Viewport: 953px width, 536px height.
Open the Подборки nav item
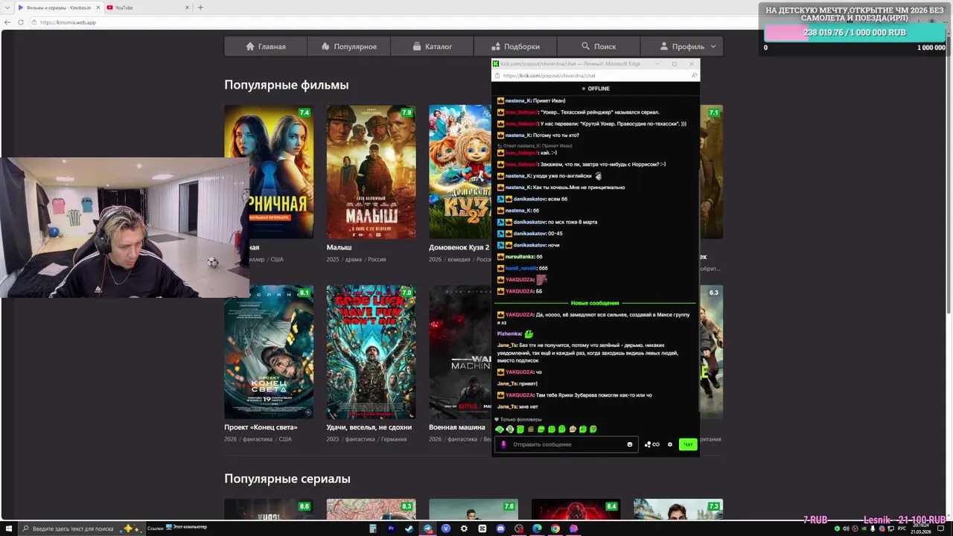[x=515, y=46]
